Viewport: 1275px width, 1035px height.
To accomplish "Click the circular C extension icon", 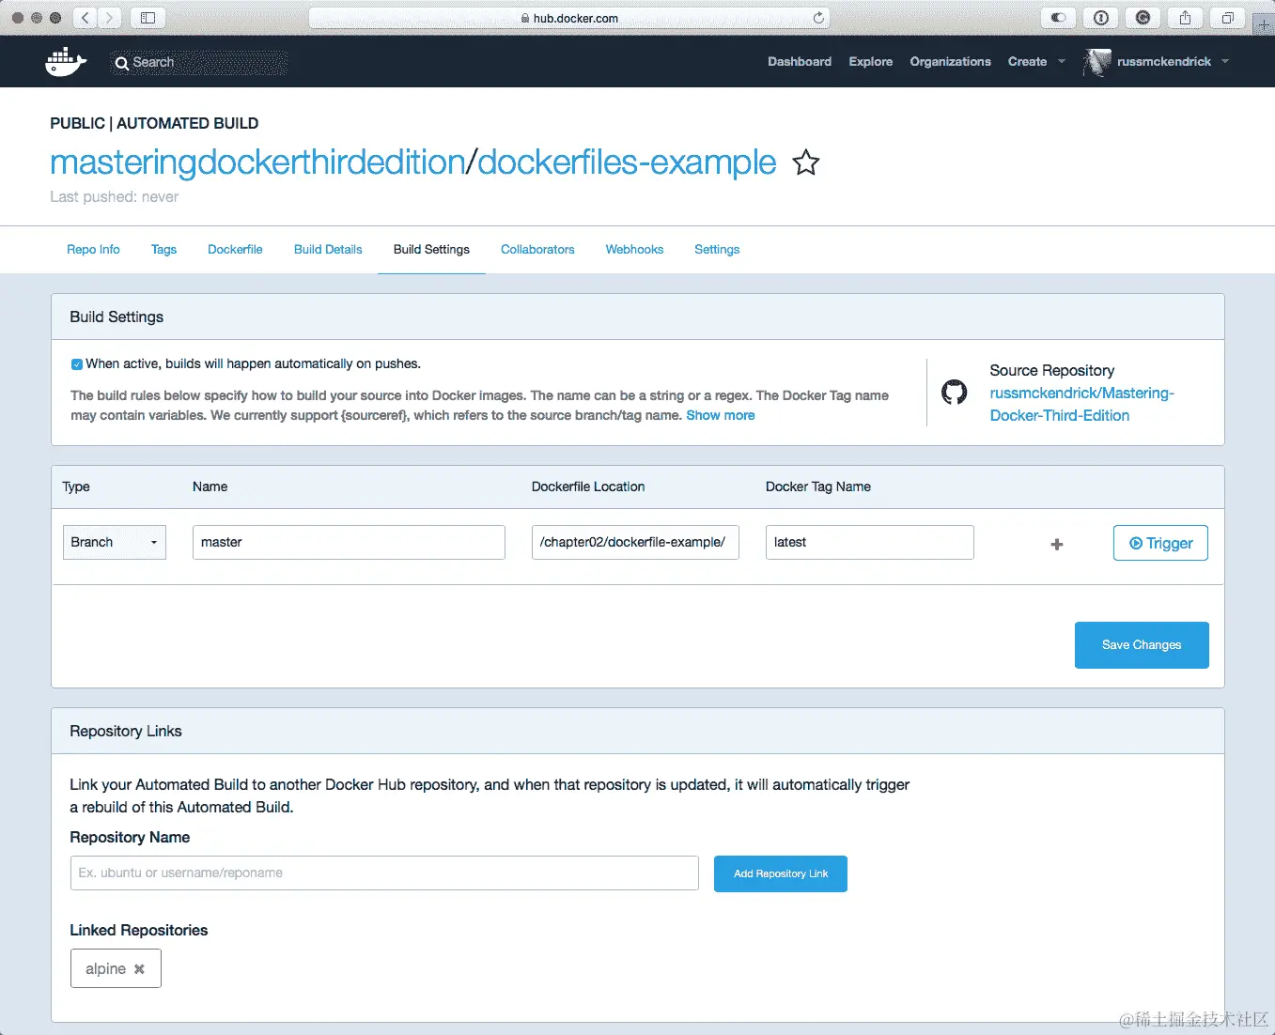I will point(1143,18).
